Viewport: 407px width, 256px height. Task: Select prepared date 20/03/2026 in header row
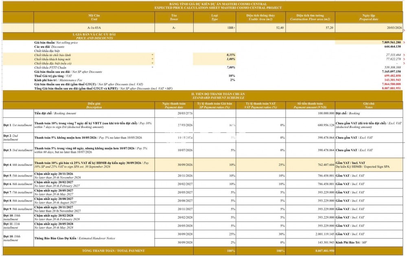tap(369, 28)
